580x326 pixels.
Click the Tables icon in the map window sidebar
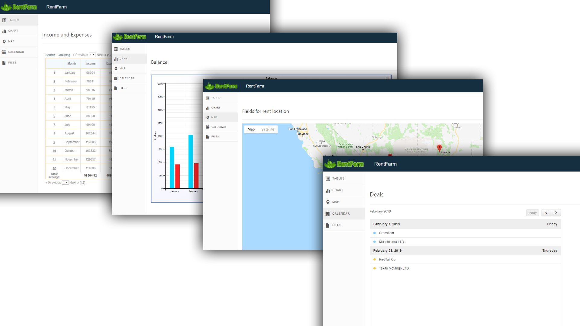[x=208, y=98]
